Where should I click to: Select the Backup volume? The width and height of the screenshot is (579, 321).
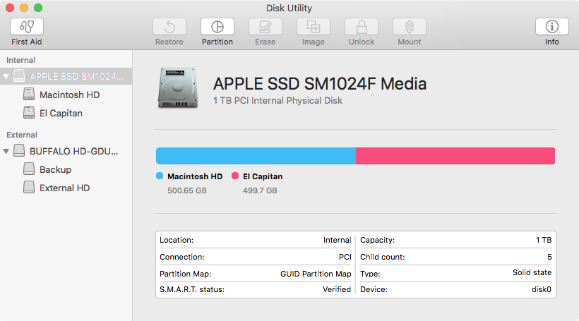55,169
